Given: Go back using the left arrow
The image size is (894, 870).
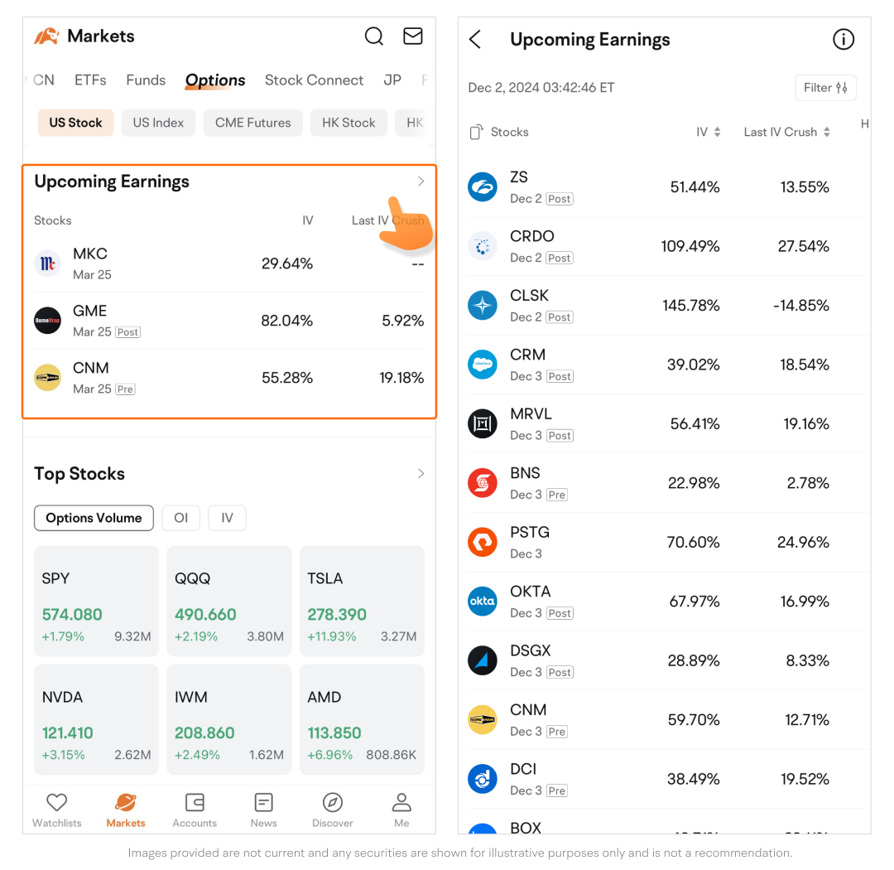Looking at the screenshot, I should point(475,40).
